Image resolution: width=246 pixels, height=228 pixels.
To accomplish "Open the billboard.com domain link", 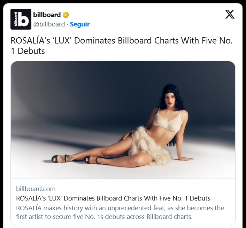I will tap(36, 189).
